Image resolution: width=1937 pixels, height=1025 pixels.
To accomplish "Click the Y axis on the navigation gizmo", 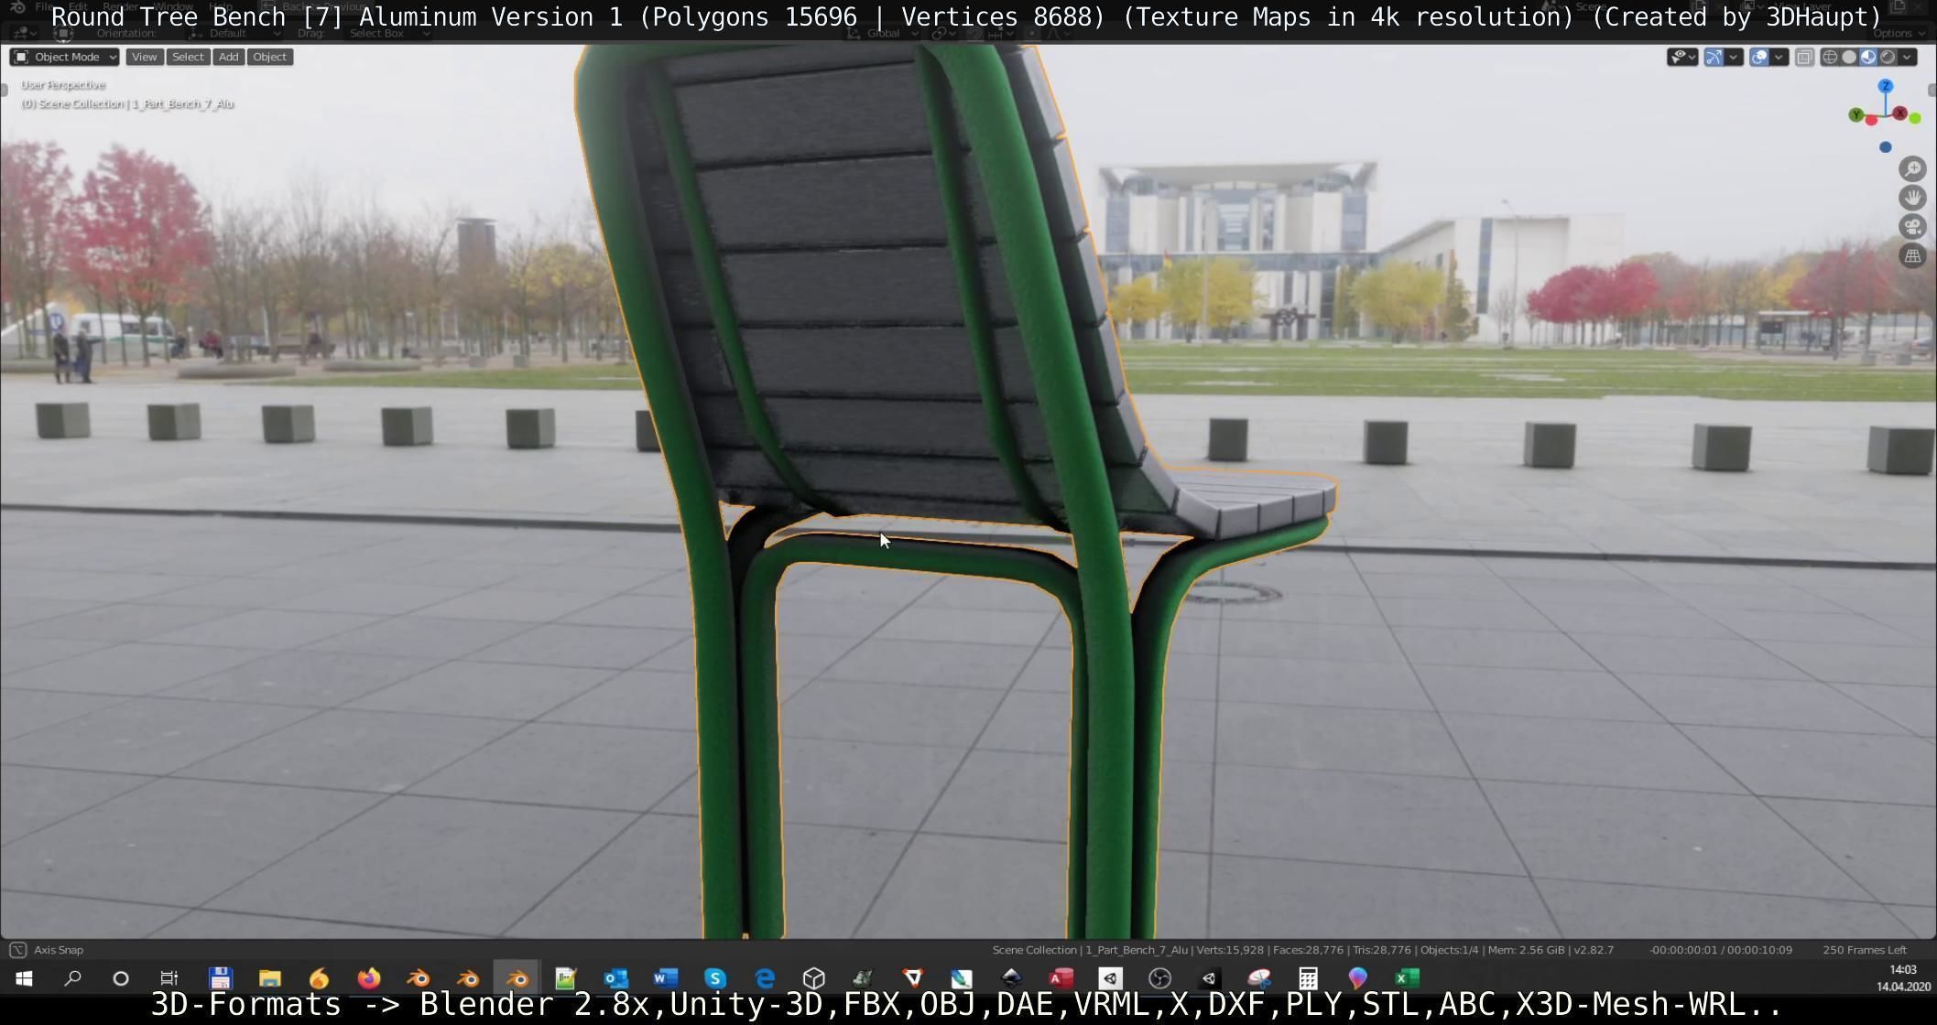I will click(1856, 114).
